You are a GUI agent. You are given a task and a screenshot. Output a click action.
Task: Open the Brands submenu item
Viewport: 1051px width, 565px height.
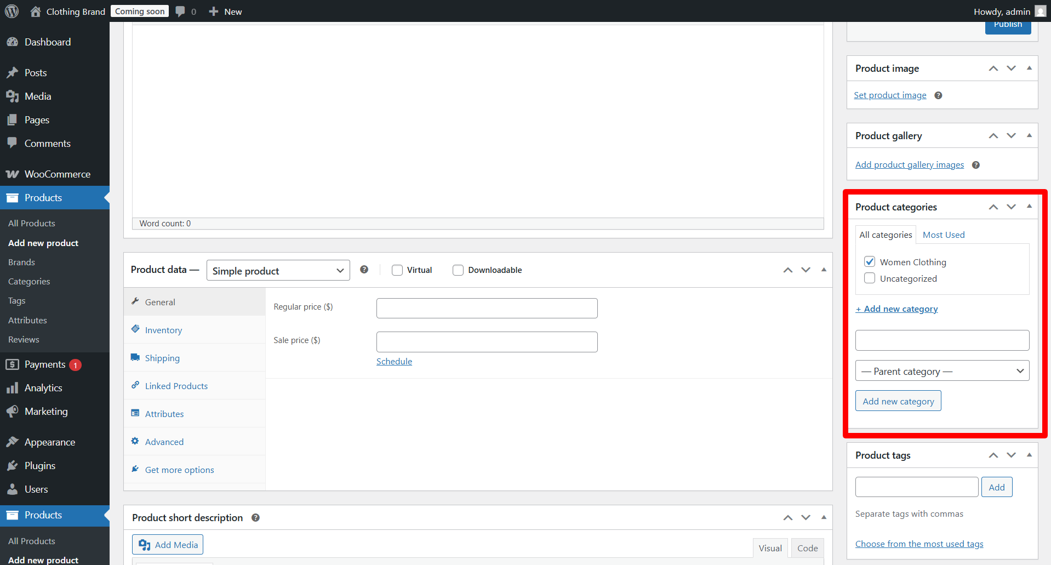pos(21,262)
